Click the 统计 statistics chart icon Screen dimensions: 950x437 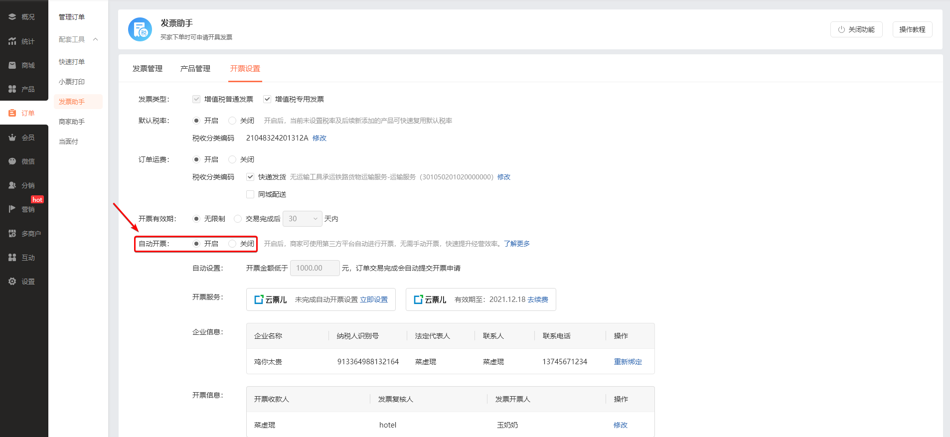point(12,41)
